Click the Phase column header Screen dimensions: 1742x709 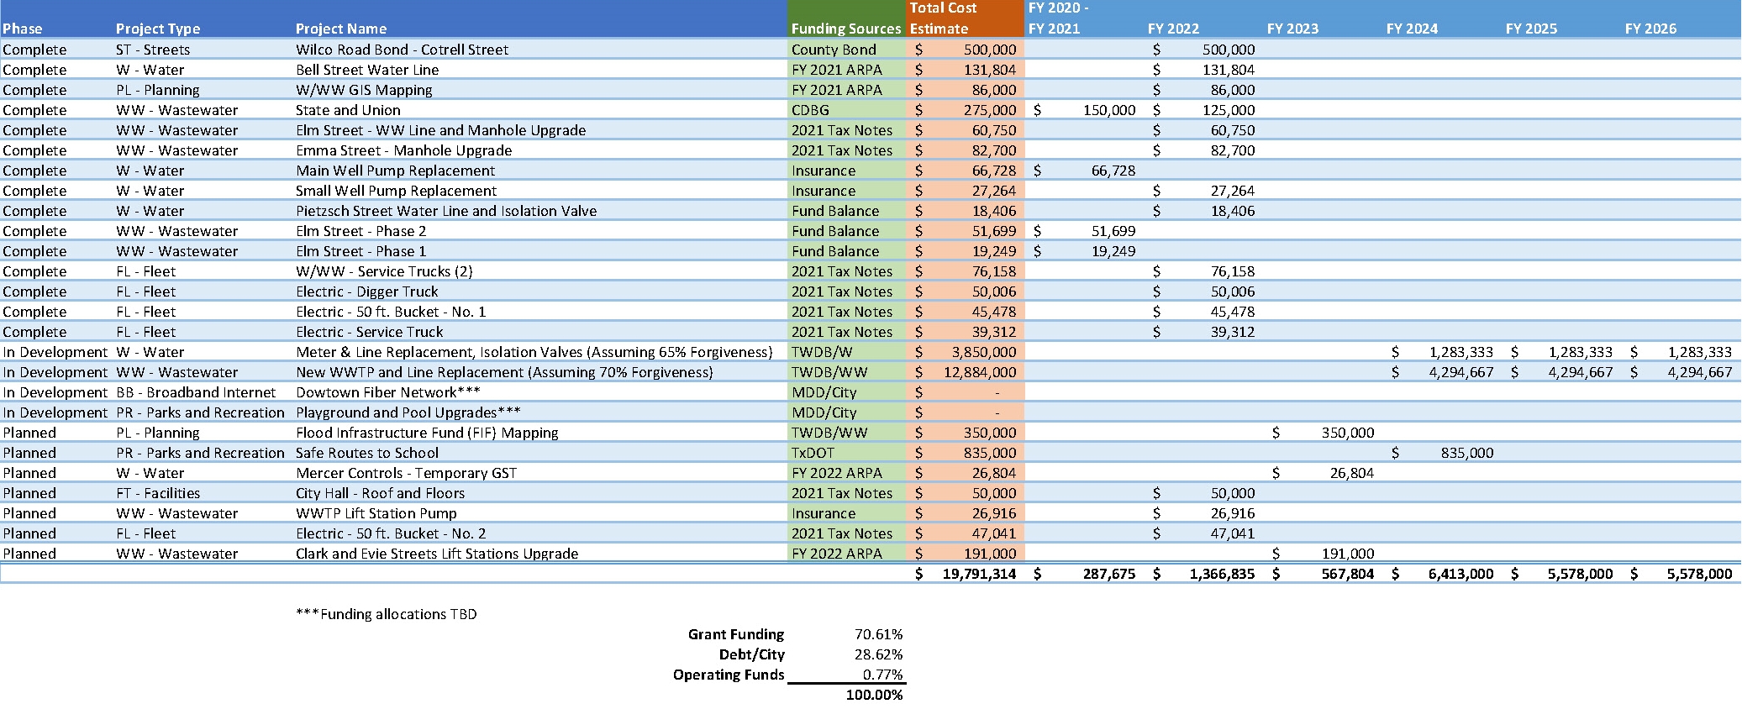coord(23,29)
